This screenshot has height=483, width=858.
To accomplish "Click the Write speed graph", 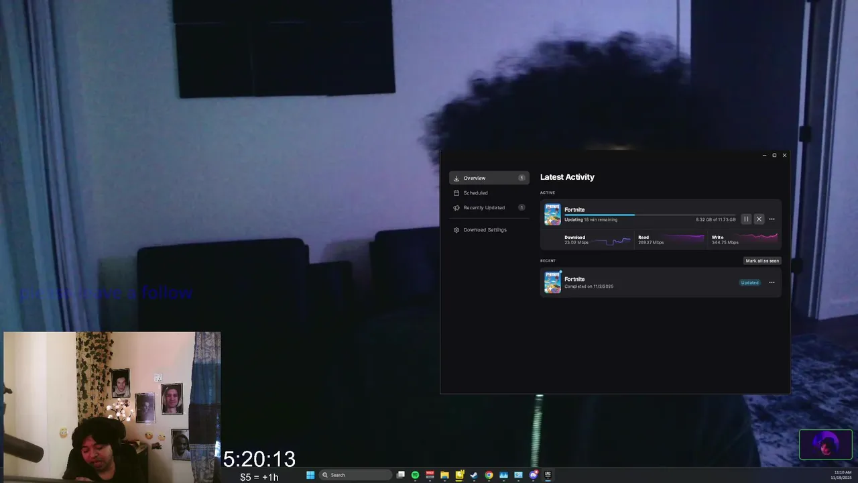I will (x=758, y=238).
